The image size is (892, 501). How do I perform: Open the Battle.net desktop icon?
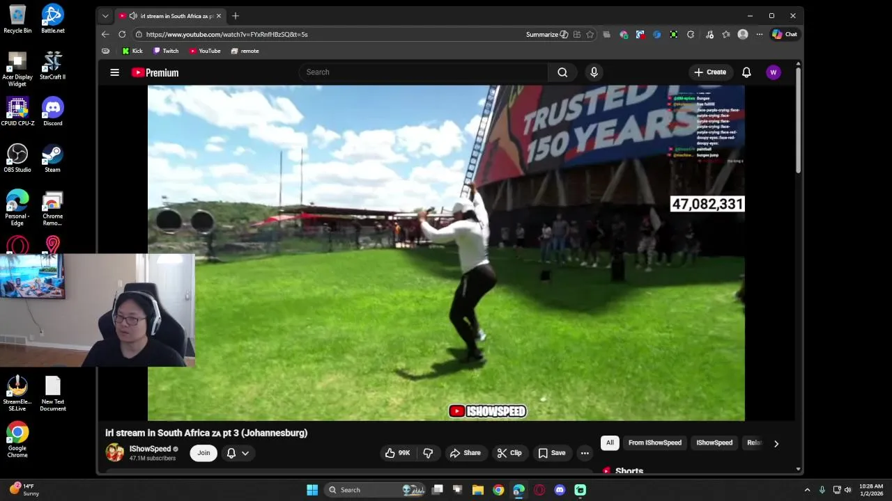tap(52, 19)
